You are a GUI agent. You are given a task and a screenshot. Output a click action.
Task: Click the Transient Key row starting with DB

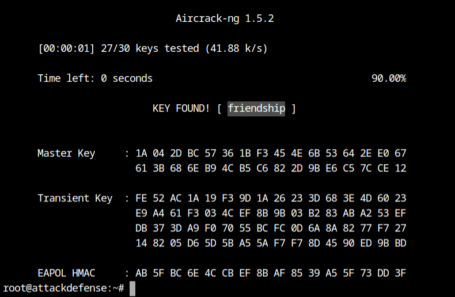click(271, 228)
